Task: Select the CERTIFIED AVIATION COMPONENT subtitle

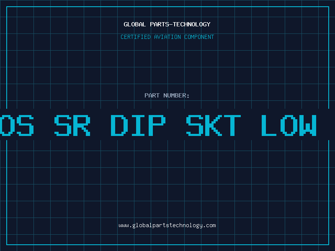Action: pos(167,37)
